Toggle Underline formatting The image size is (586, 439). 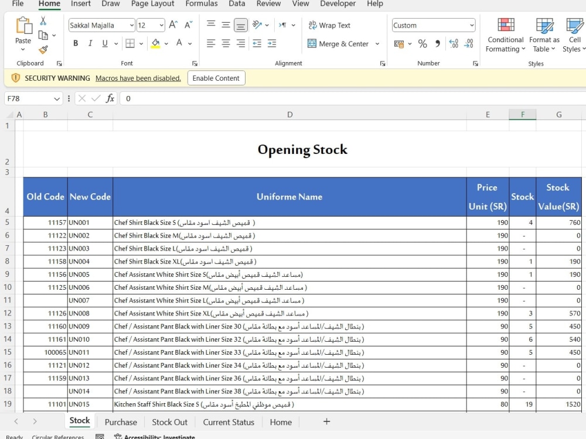[105, 43]
